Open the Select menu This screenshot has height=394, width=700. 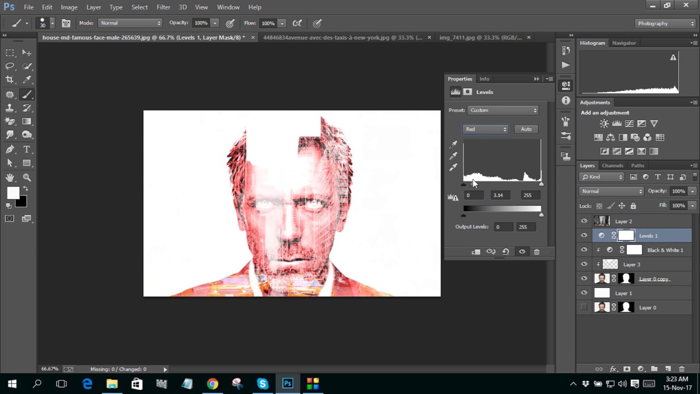pyautogui.click(x=139, y=7)
